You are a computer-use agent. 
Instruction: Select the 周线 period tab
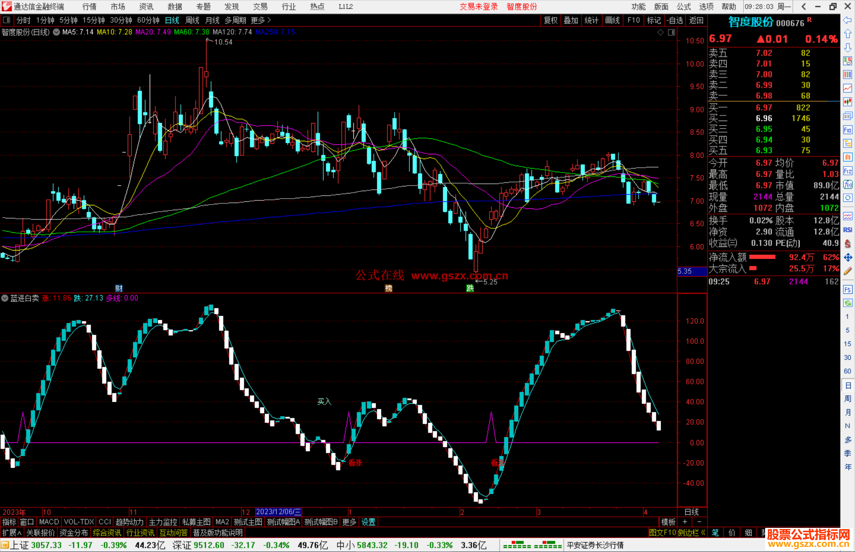(192, 20)
